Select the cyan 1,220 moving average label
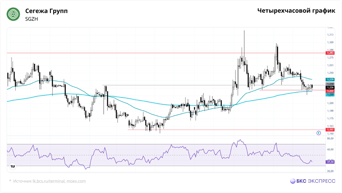 click(x=330, y=95)
